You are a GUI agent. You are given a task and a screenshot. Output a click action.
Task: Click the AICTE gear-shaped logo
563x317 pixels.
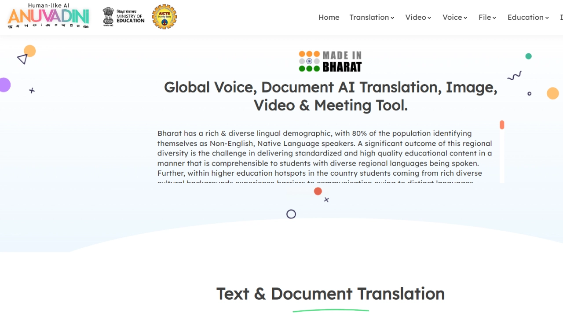(x=164, y=17)
